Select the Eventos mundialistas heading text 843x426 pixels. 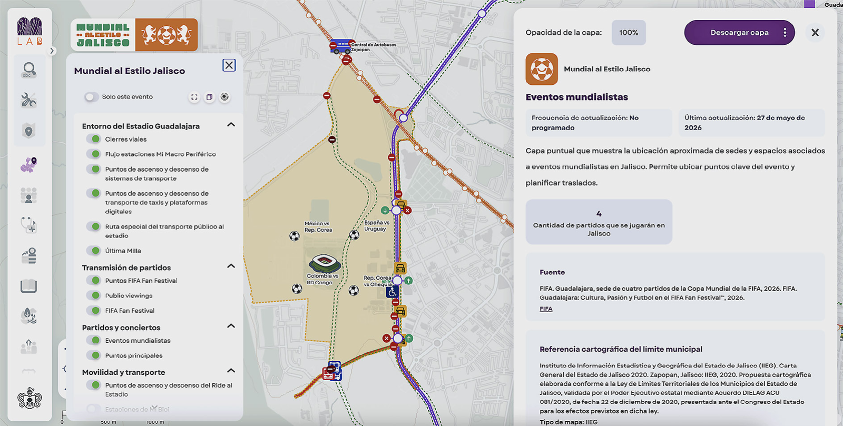577,97
